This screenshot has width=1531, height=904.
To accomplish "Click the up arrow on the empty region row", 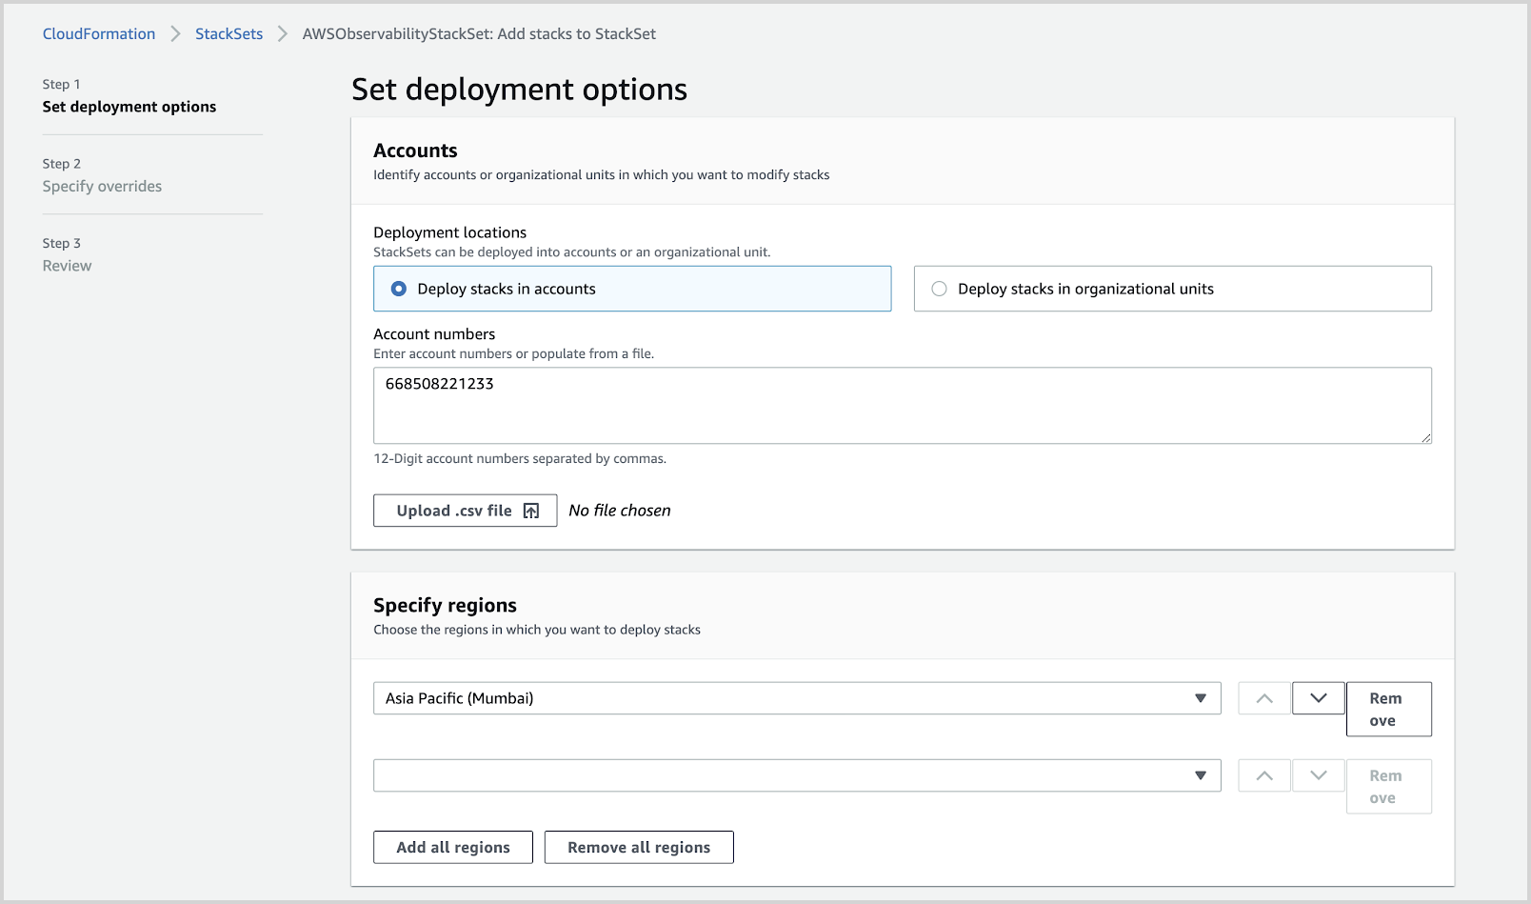I will [1263, 774].
